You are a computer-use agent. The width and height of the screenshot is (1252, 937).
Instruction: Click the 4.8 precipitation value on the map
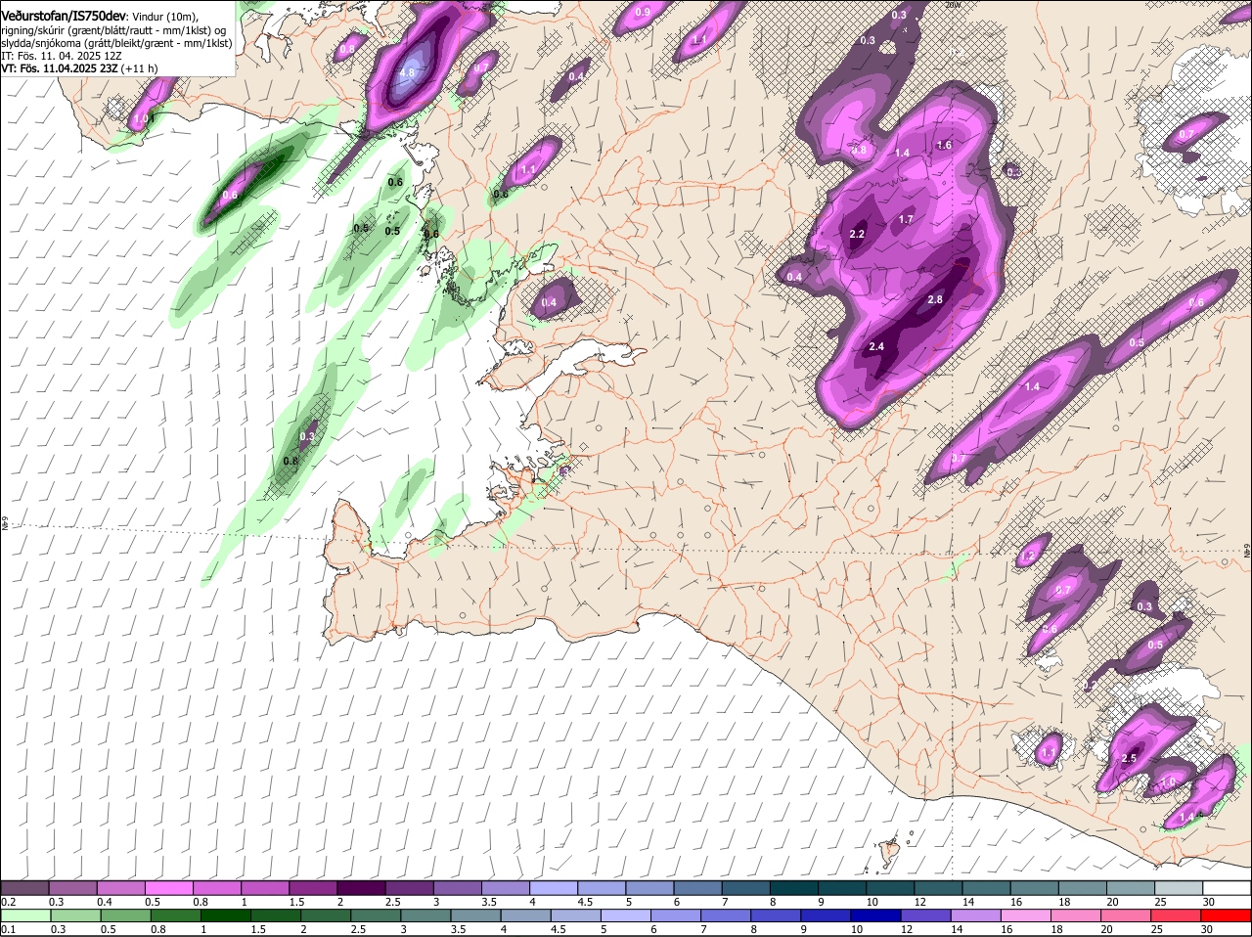tap(408, 72)
